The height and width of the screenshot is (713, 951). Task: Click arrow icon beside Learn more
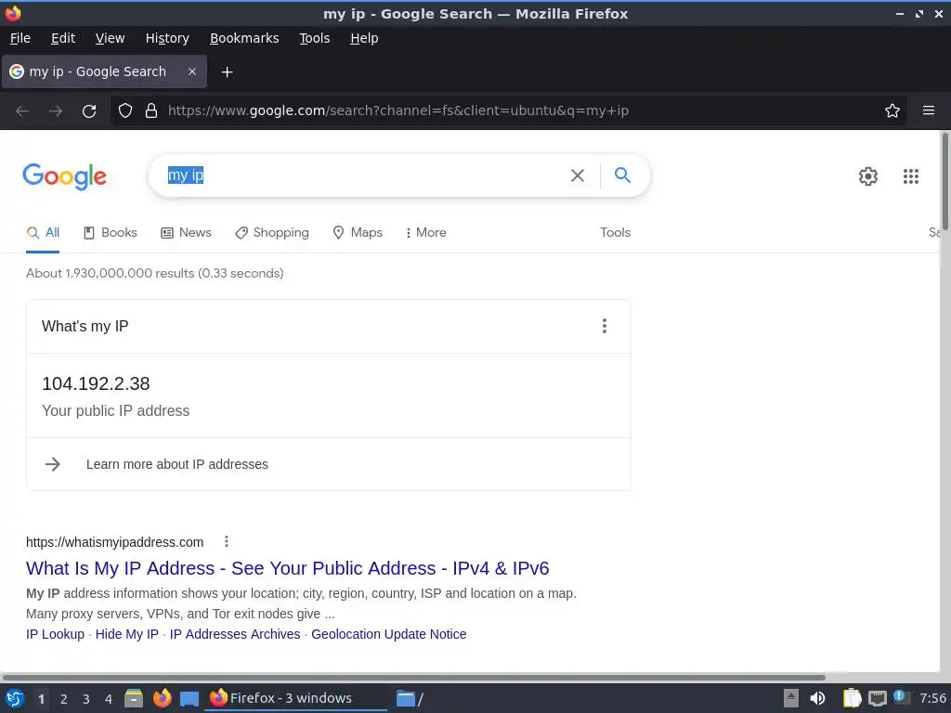coord(53,464)
